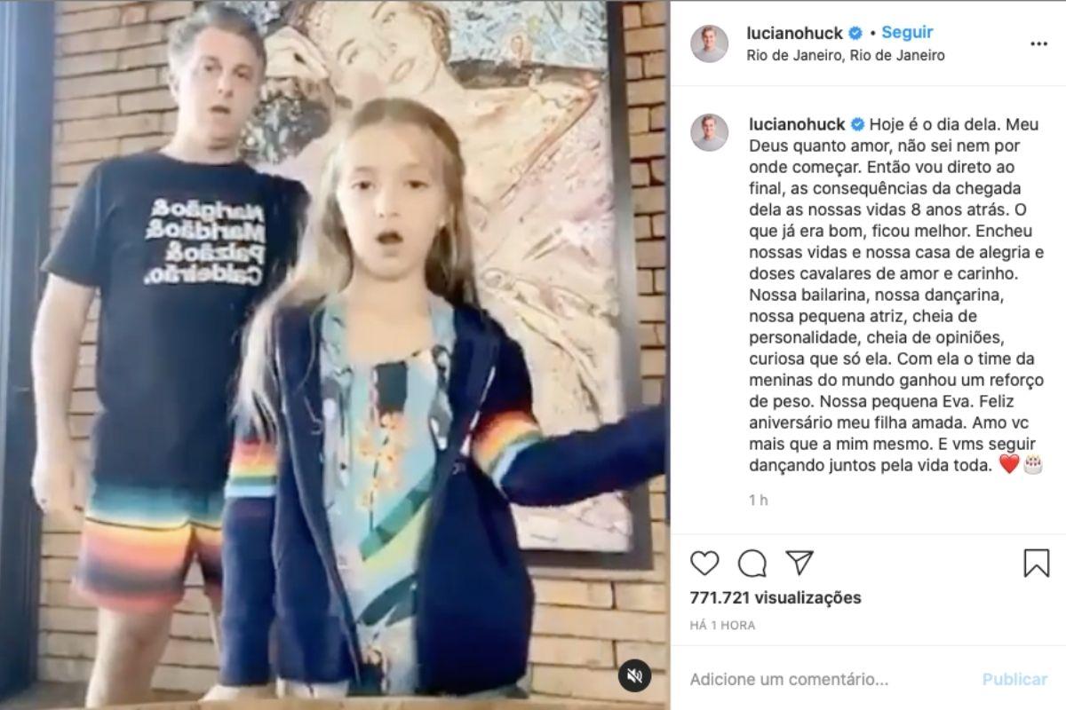The image size is (1066, 710).
Task: Save the post with the bookmark icon
Action: pos(1037,563)
